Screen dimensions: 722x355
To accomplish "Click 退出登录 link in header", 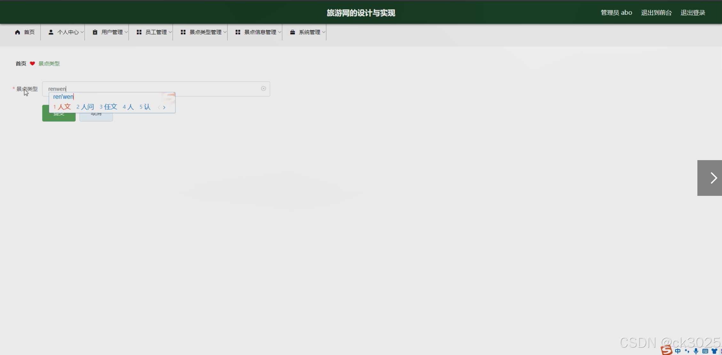I will click(693, 13).
